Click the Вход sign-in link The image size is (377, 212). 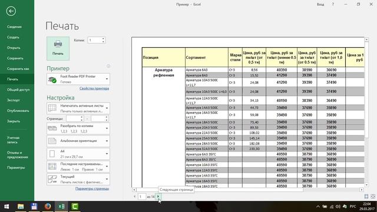point(320,4)
